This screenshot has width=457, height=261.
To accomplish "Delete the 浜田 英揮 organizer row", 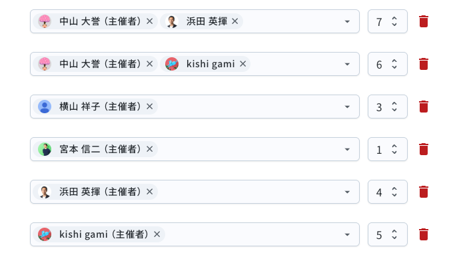I will tap(424, 192).
